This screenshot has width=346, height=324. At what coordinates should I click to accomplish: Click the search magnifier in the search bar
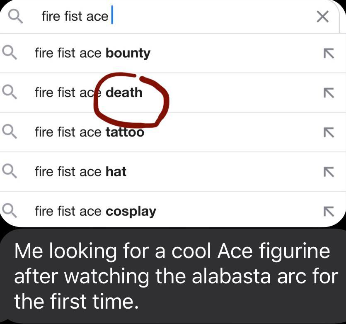[x=15, y=16]
